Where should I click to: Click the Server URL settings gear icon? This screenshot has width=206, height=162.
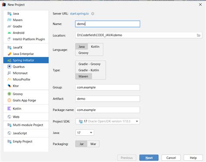(93, 13)
